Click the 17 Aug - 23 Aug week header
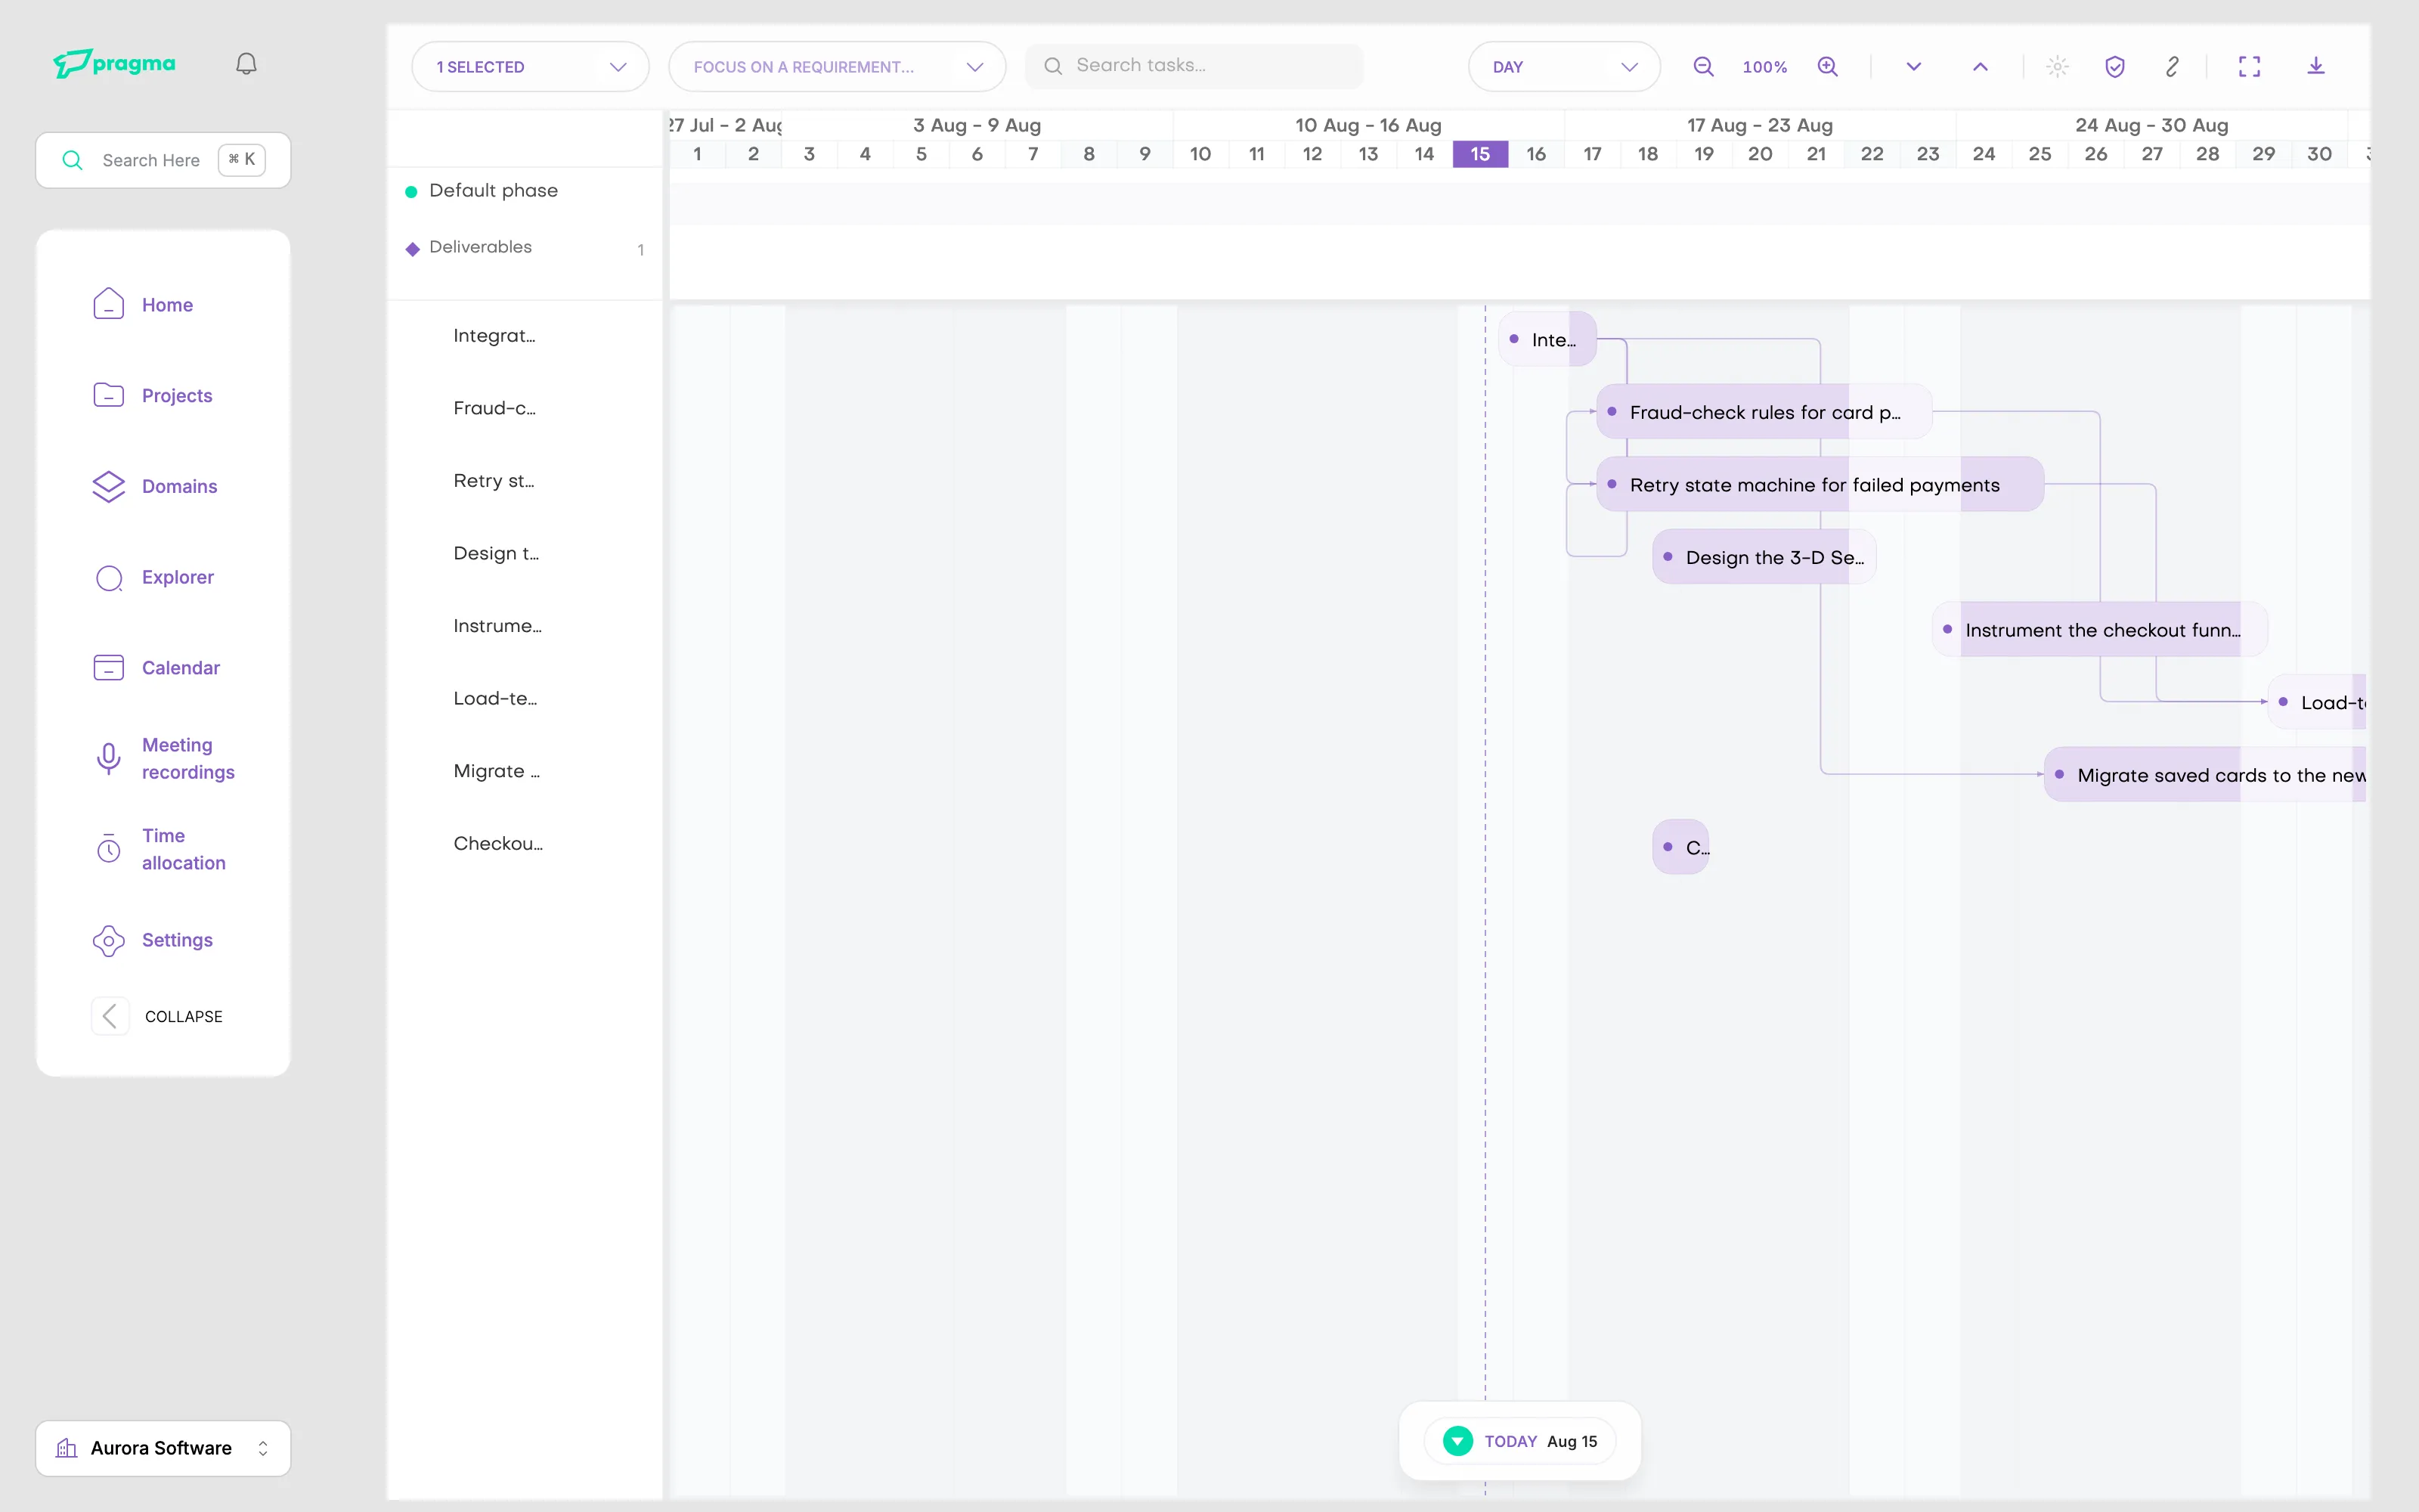The image size is (2419, 1512). (x=1759, y=125)
